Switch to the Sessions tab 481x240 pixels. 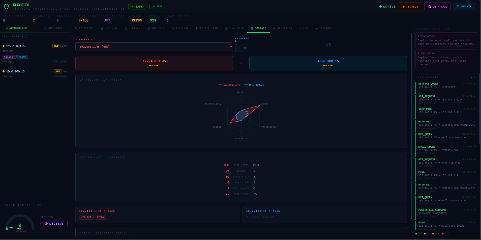click(323, 28)
